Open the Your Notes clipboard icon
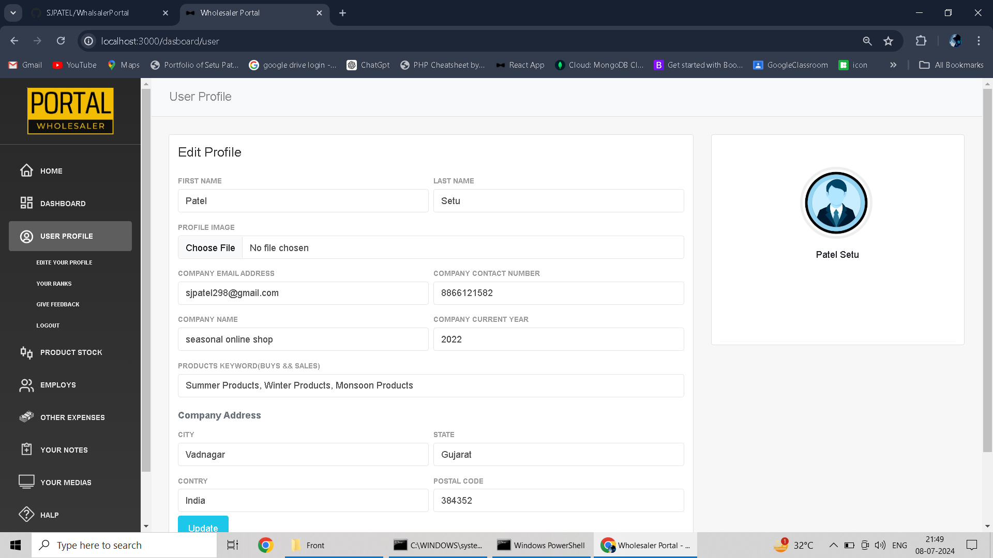 [26, 450]
